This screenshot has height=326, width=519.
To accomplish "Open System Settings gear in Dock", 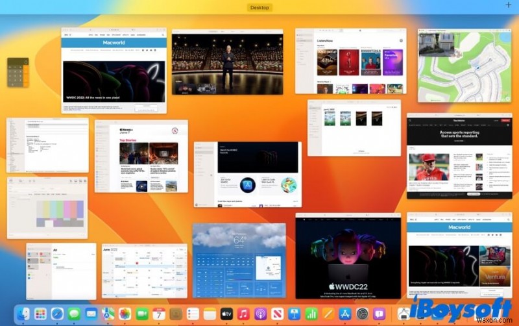I will [362, 314].
